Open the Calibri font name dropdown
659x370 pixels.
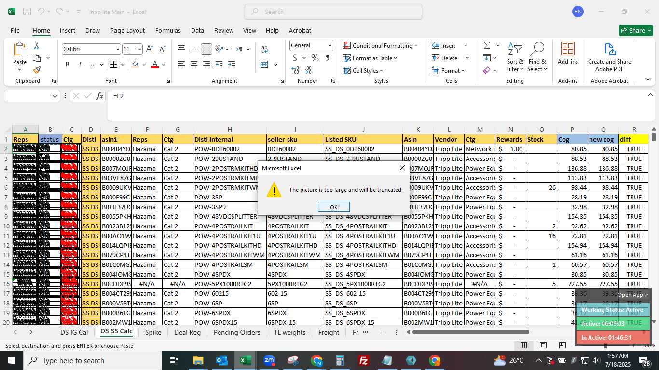[x=118, y=49]
